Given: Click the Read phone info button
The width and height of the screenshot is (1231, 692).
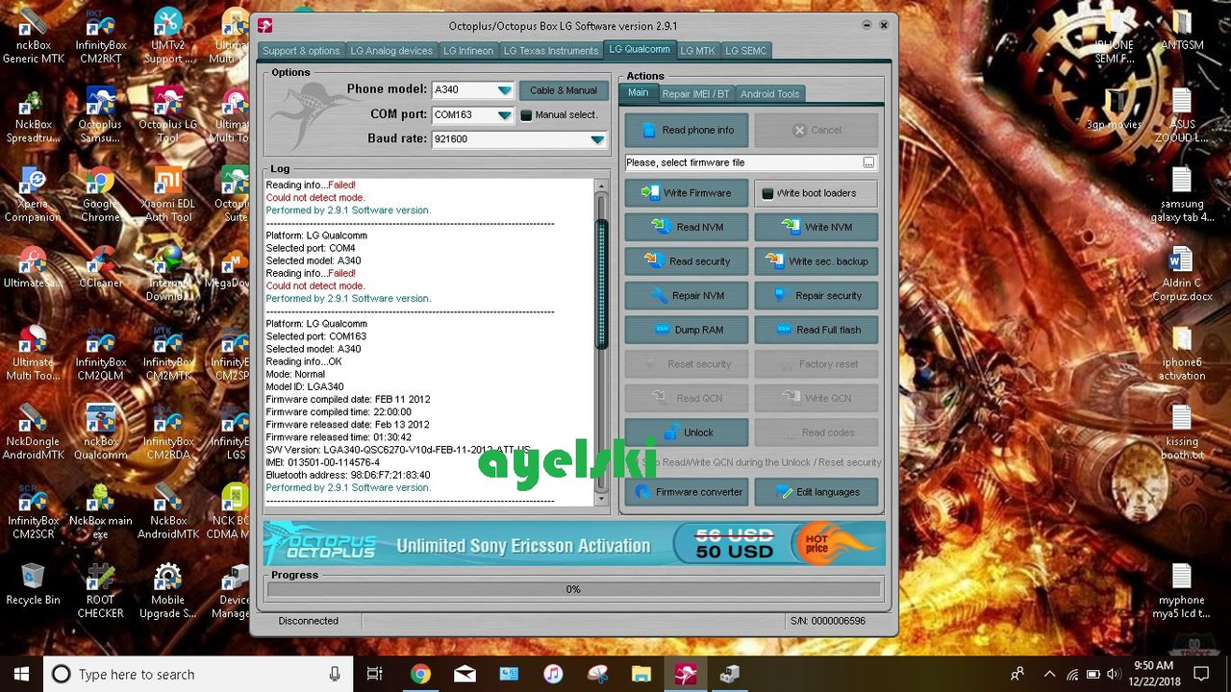Looking at the screenshot, I should point(686,130).
